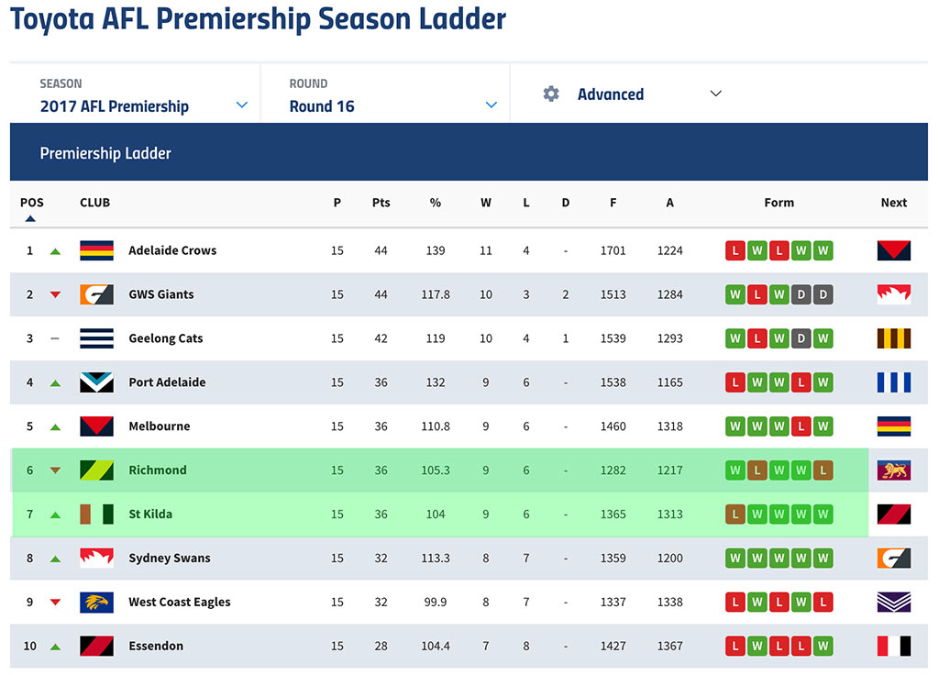Click the Adelaide Crows club flag icon

[96, 250]
